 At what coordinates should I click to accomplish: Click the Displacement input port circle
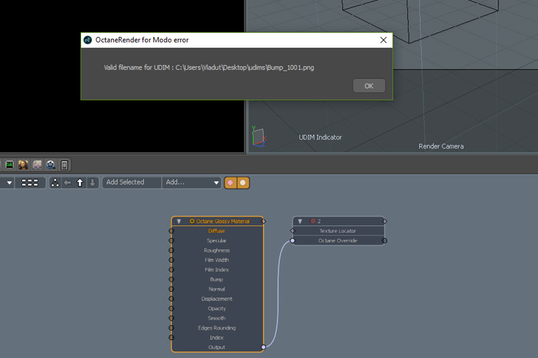click(172, 299)
